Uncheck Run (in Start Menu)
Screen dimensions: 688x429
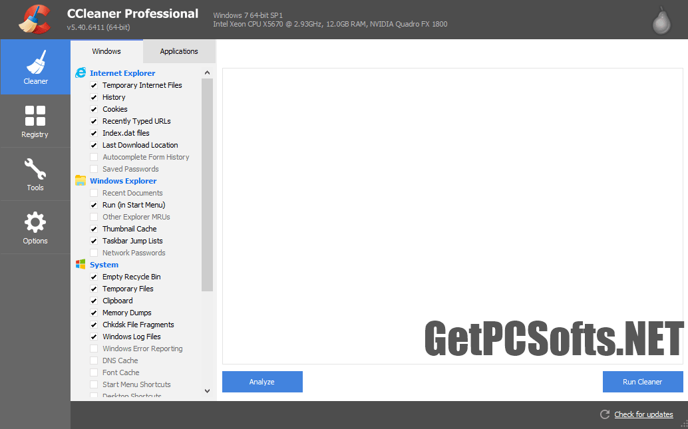point(94,205)
